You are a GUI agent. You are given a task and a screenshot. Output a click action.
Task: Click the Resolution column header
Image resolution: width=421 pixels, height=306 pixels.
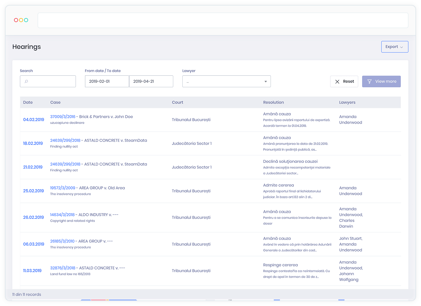[273, 102]
